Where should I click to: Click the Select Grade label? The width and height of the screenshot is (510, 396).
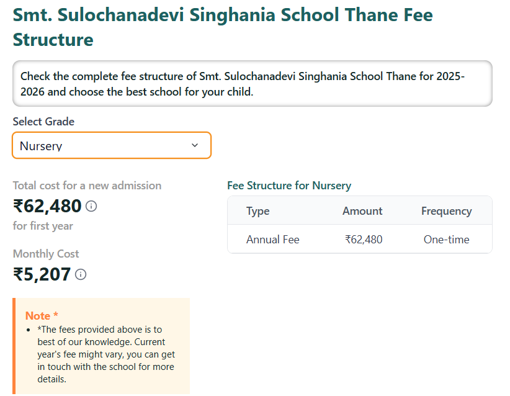[43, 122]
